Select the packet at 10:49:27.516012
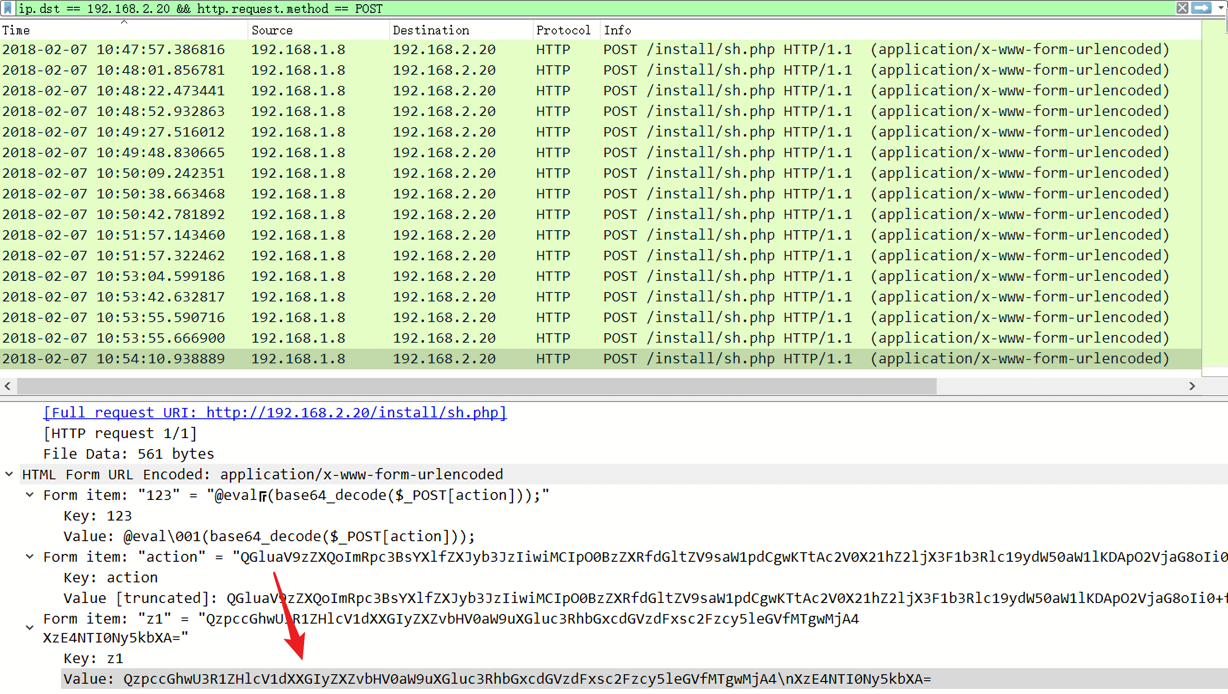1228x694 pixels. click(601, 132)
